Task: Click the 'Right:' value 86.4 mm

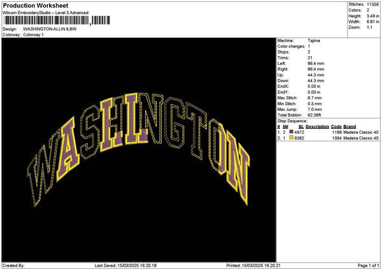Action: click(x=316, y=69)
